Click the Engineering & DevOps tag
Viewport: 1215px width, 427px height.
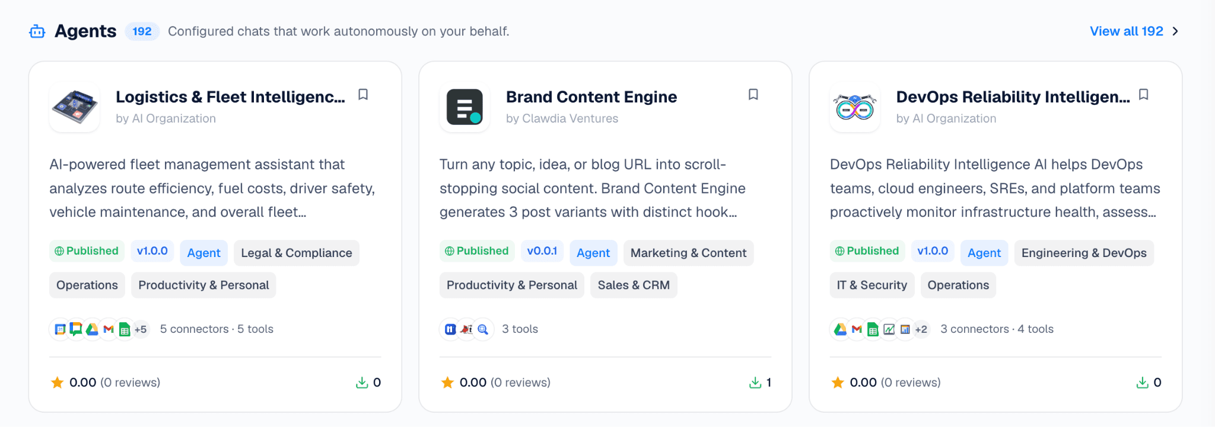(x=1084, y=253)
